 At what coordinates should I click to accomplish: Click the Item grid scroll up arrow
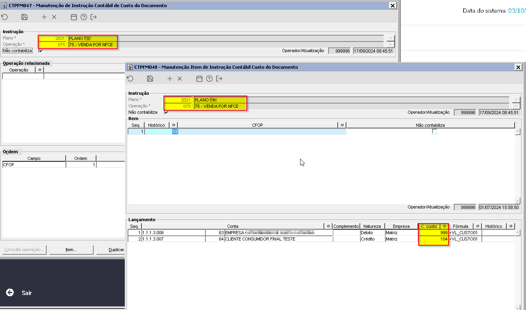point(517,132)
